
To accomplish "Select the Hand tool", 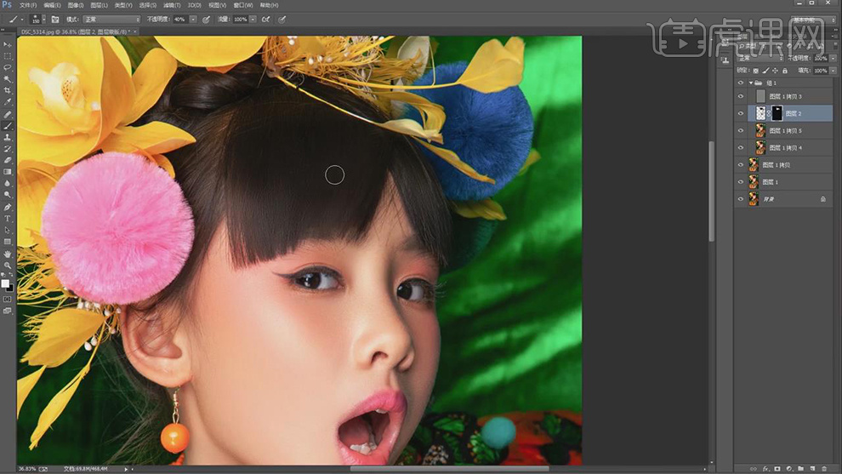I will coord(8,254).
